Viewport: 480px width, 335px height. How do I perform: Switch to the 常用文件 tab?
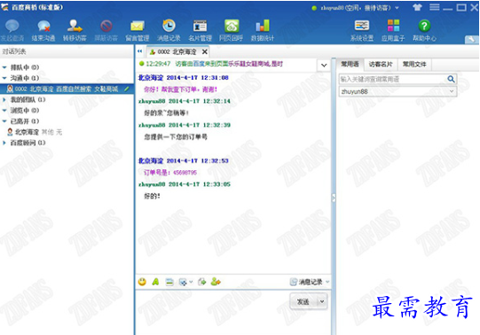[414, 65]
